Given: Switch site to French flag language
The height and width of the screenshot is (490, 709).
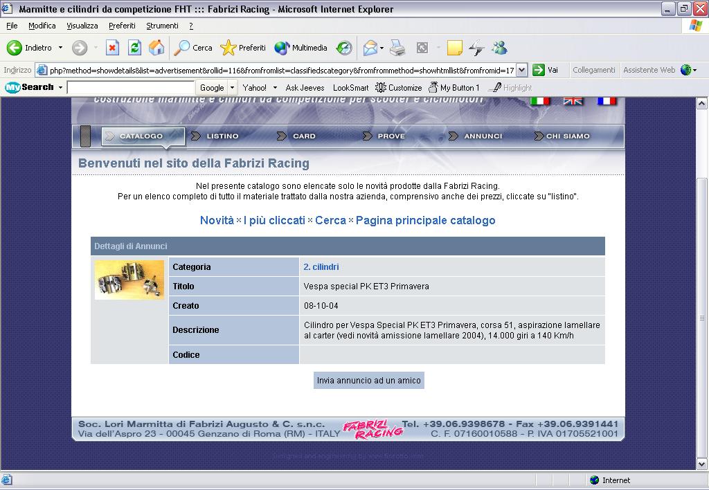Looking at the screenshot, I should click(x=607, y=101).
